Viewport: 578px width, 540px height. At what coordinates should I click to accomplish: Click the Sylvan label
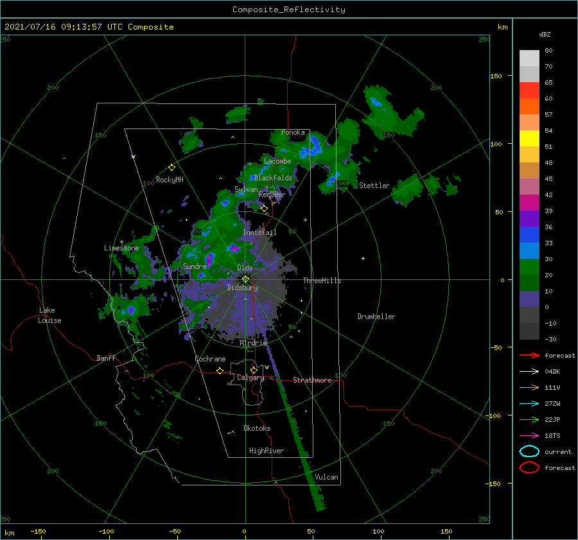(246, 189)
